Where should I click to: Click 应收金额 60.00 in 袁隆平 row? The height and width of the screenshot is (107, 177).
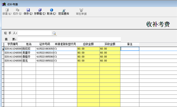pyautogui.click(x=88, y=57)
